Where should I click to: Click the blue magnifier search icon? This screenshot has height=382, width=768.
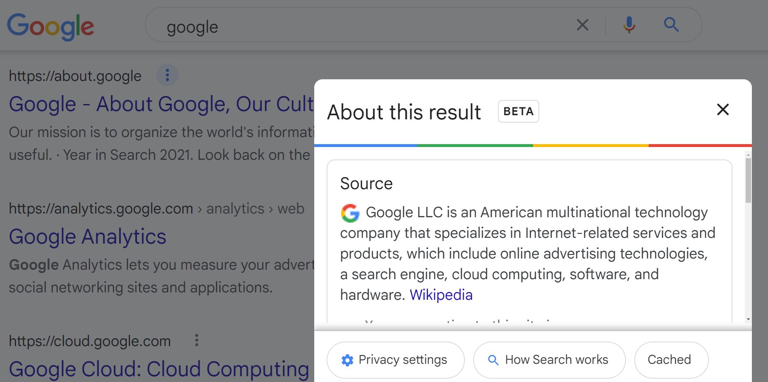pos(671,25)
